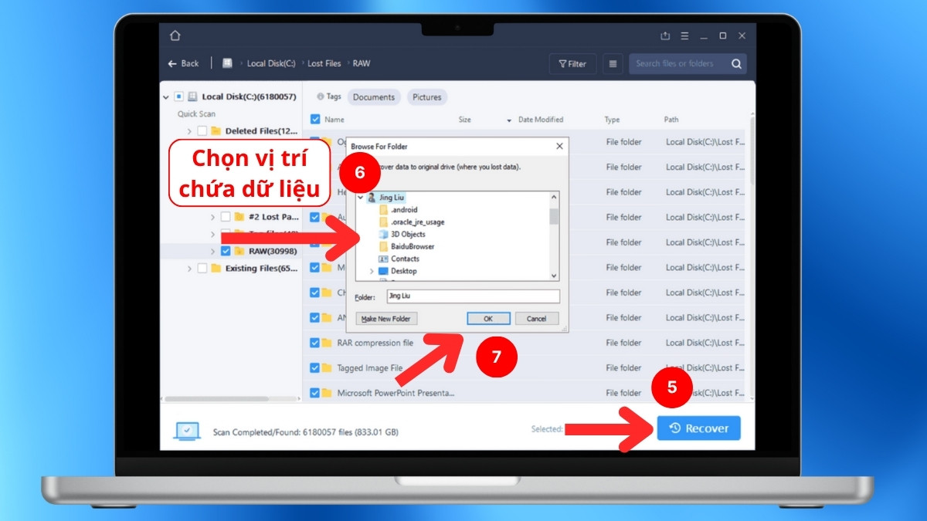
Task: Click the Deleted Files folder icon
Action: pos(216,131)
